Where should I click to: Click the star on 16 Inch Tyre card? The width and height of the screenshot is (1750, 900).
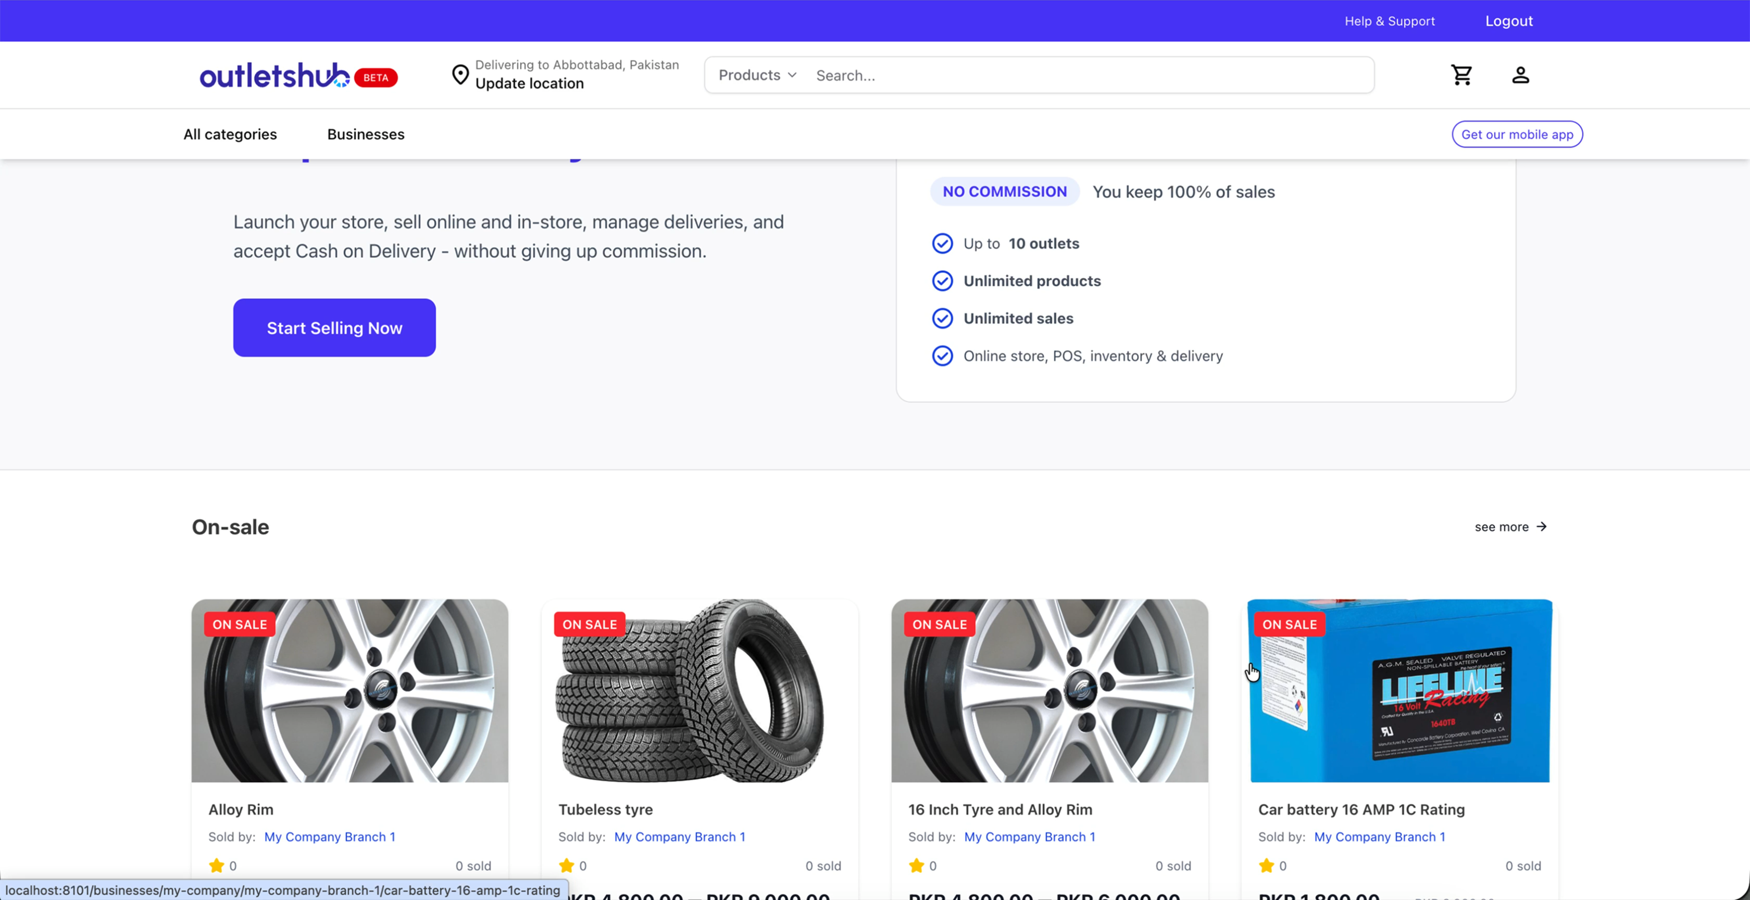tap(916, 865)
